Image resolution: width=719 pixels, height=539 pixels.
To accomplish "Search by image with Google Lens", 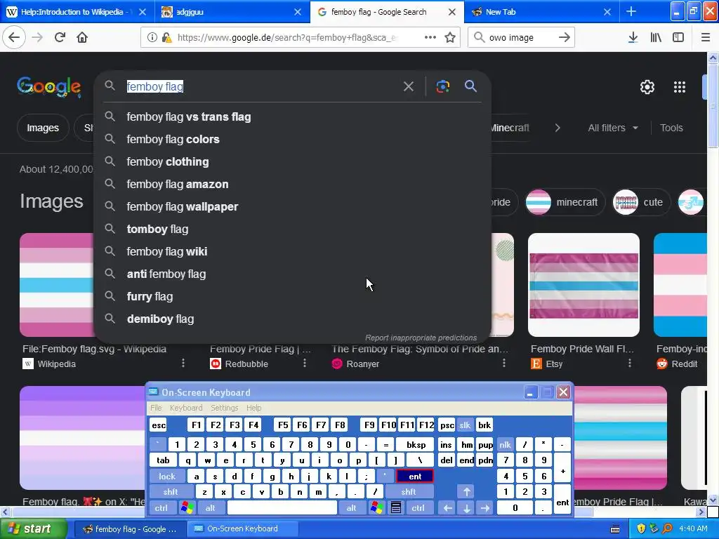I will 442,86.
